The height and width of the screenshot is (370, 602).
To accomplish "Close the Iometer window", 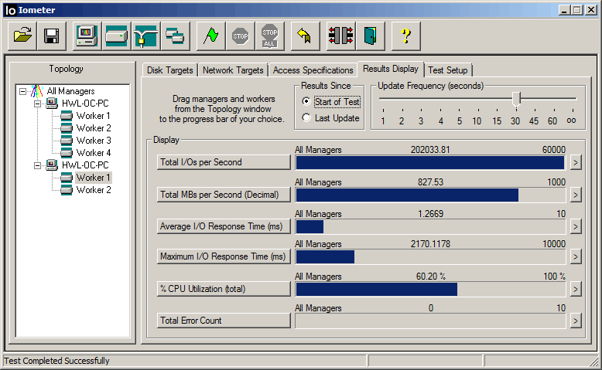I will tap(591, 10).
